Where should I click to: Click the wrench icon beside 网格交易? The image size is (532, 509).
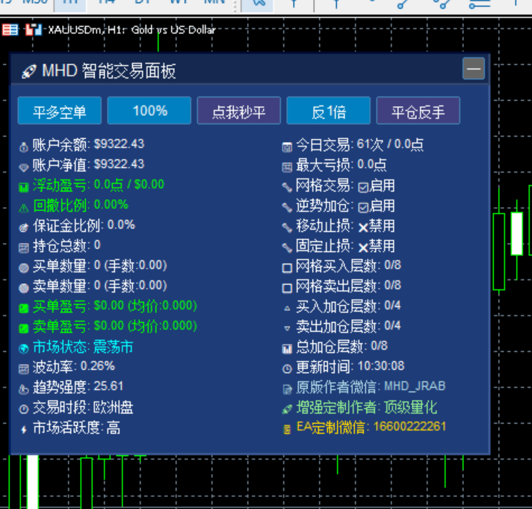point(287,188)
